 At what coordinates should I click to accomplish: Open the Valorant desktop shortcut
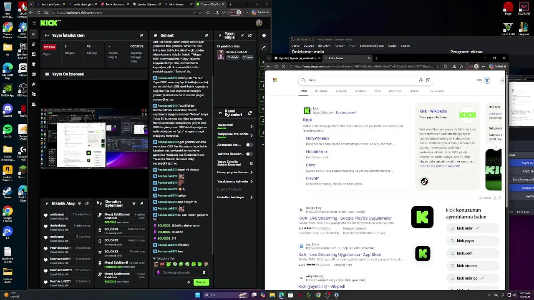pos(524,8)
